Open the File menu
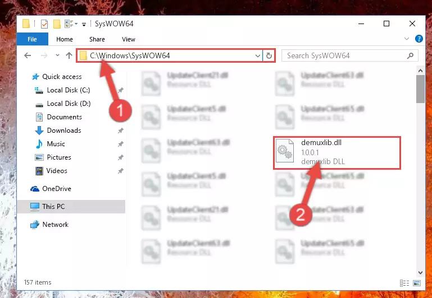Image resolution: width=432 pixels, height=298 pixels. (x=32, y=39)
